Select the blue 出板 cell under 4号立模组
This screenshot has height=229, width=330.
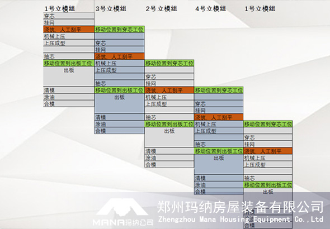(x=219, y=164)
